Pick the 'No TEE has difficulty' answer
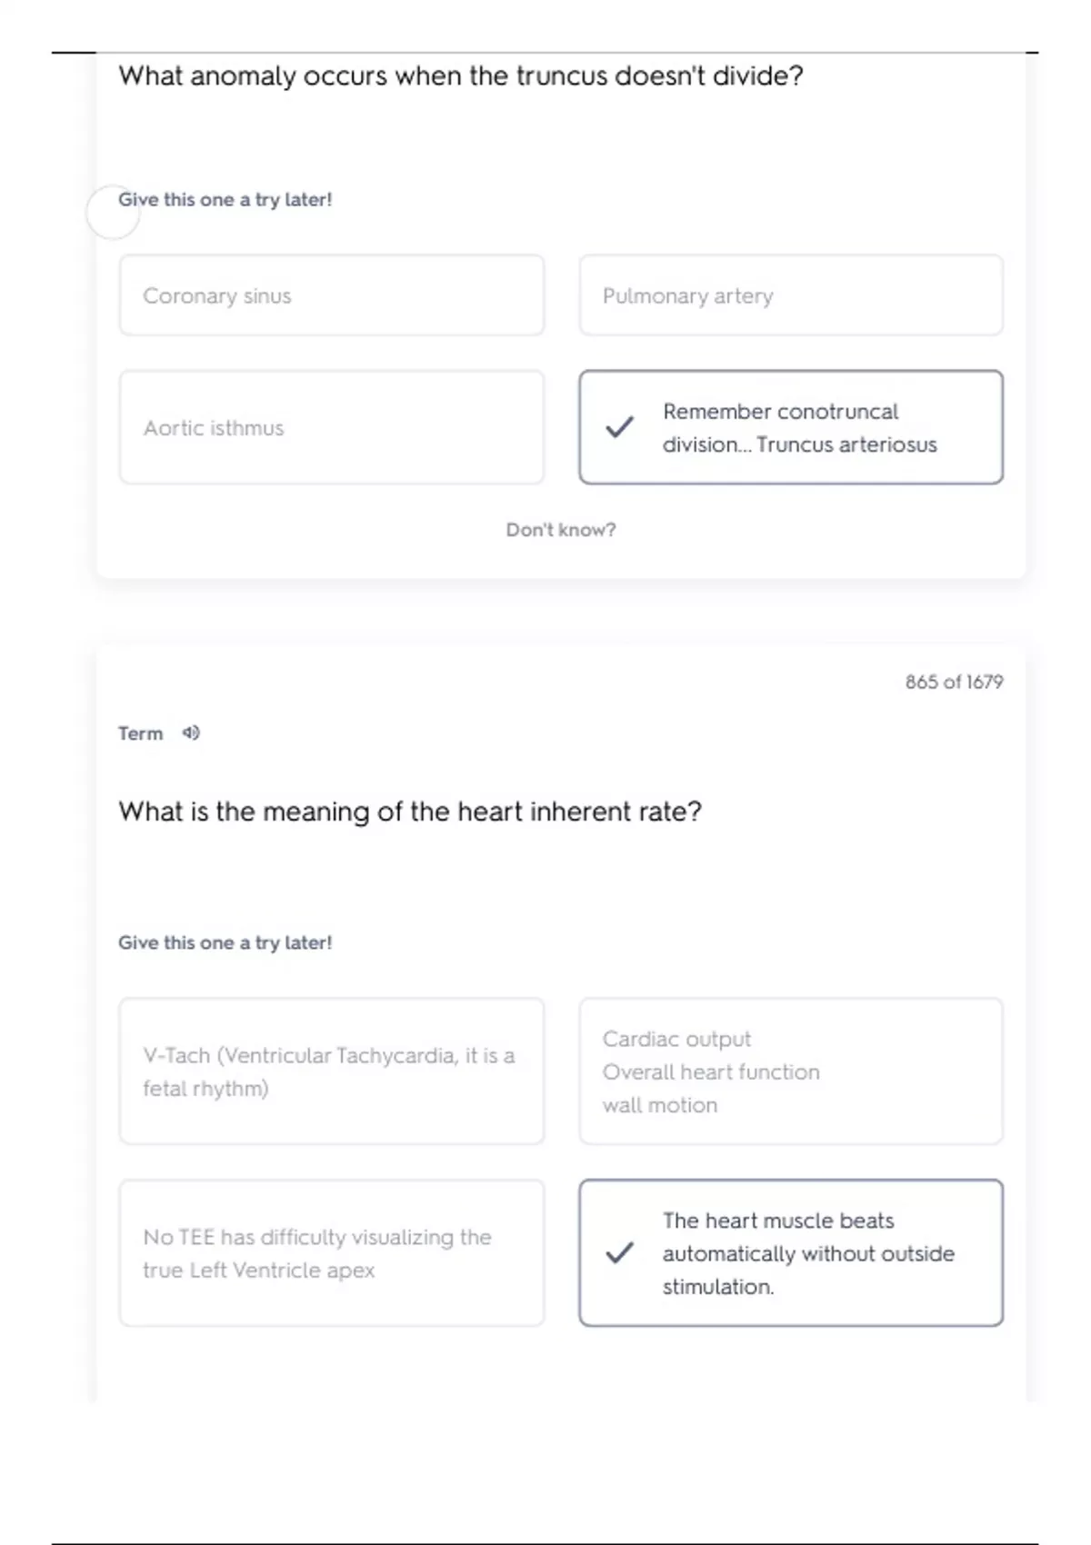The height and width of the screenshot is (1545, 1091). 332,1253
